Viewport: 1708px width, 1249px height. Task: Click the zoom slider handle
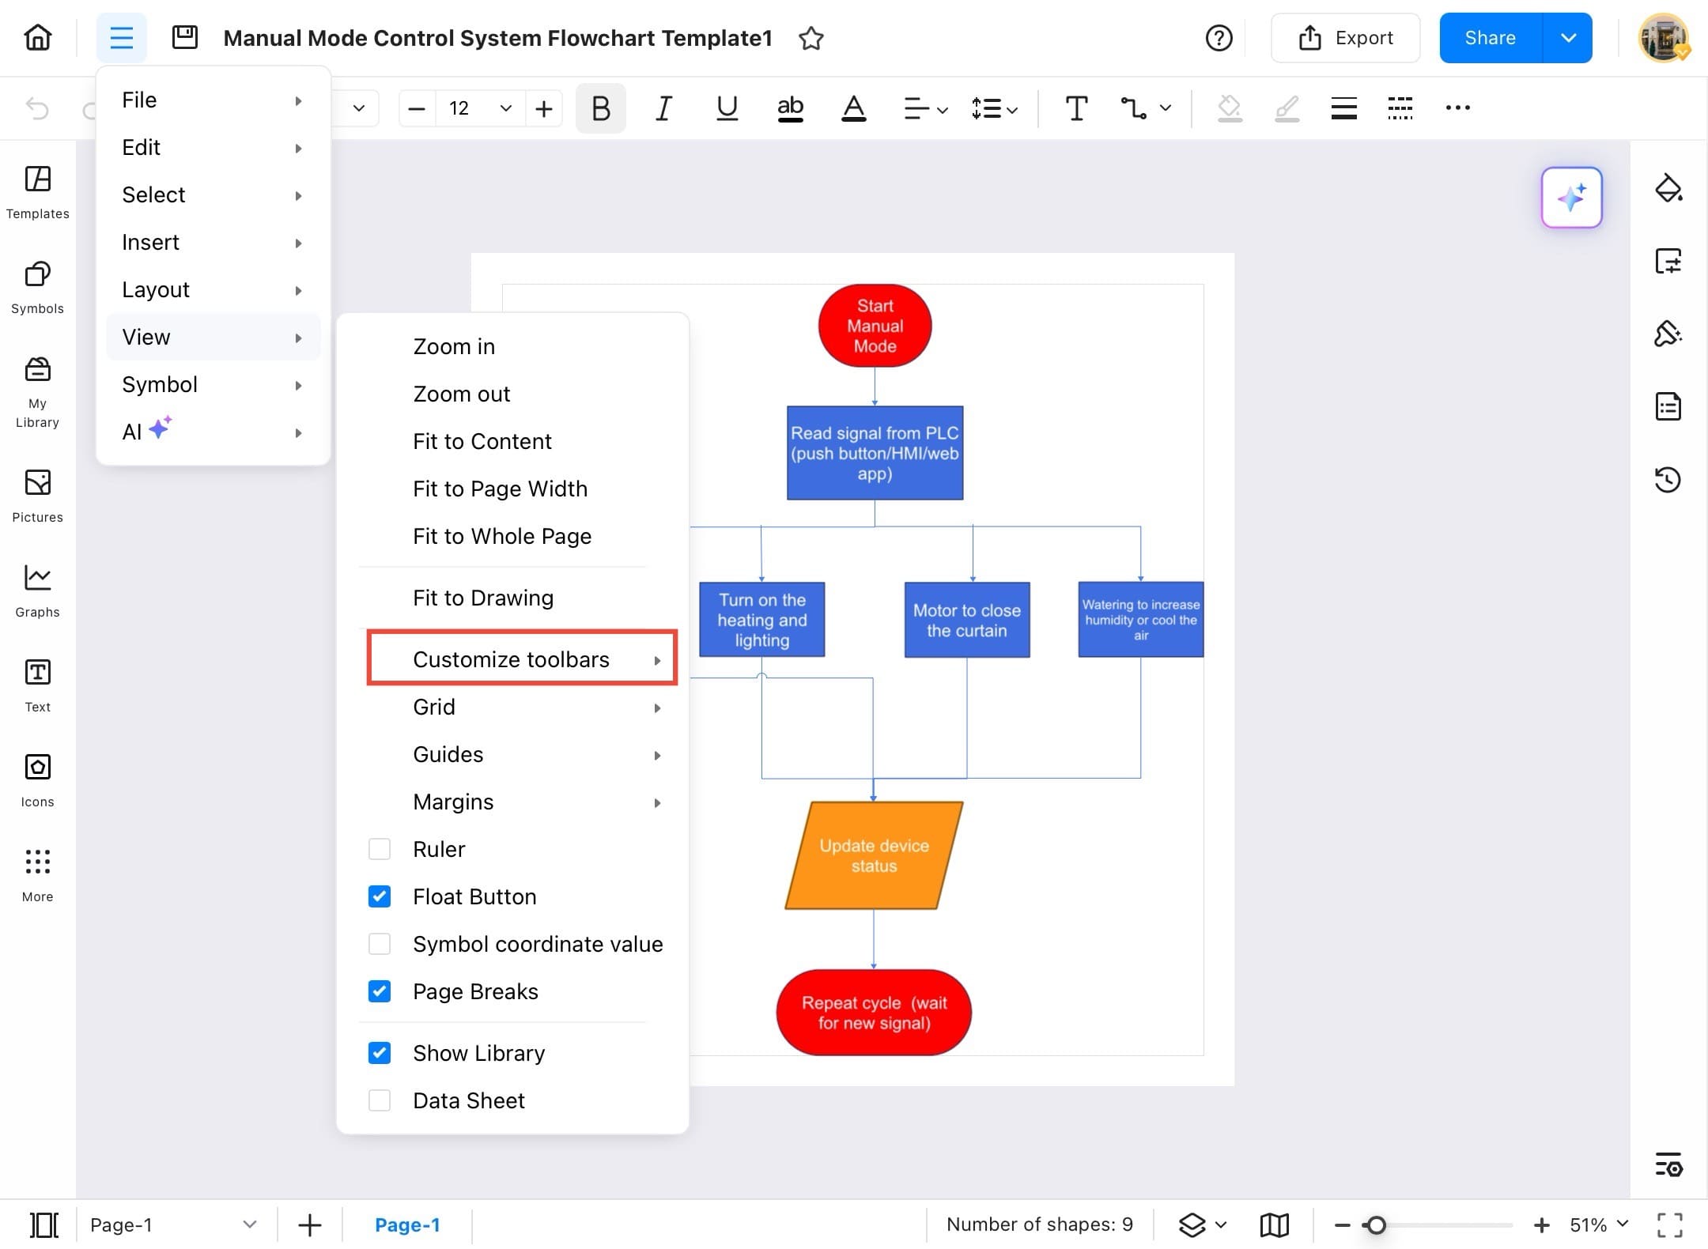1376,1224
